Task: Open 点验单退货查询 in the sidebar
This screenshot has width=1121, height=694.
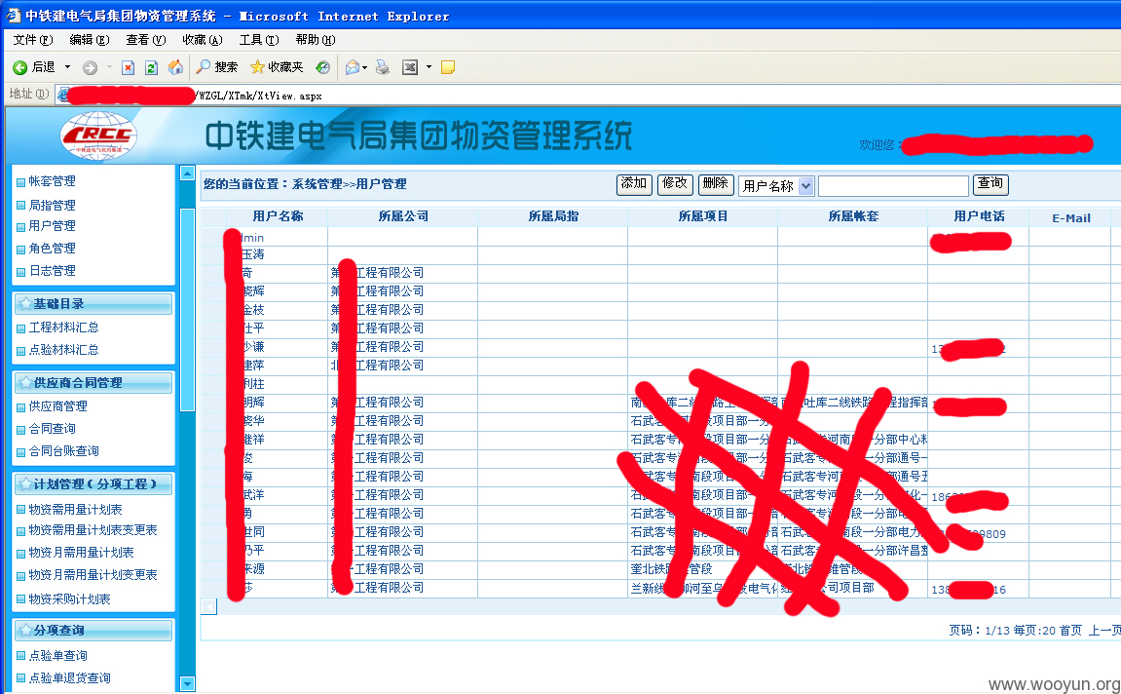Action: 69,678
